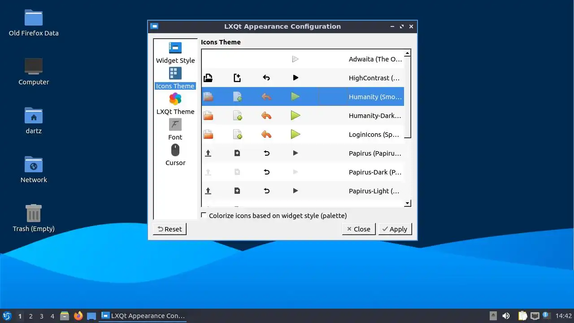Click HighContrast play preview icon
This screenshot has width=574, height=323.
point(296,78)
